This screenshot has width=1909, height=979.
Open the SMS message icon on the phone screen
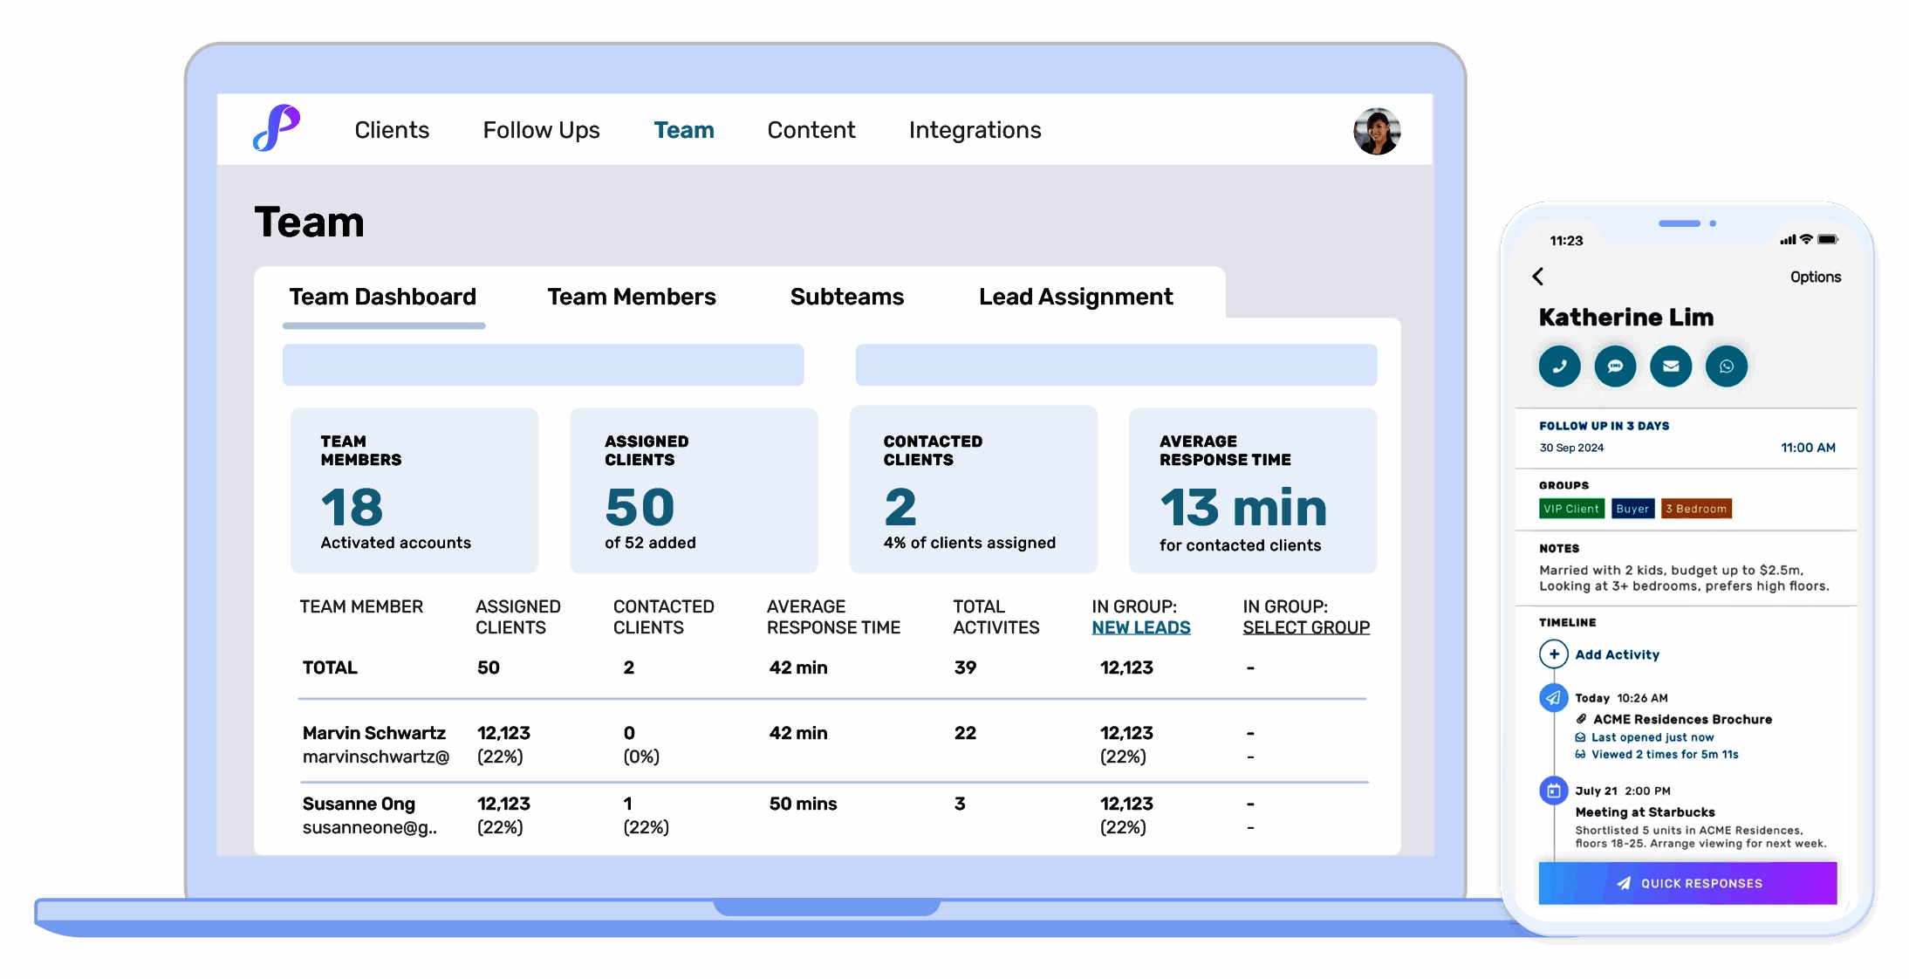point(1615,366)
